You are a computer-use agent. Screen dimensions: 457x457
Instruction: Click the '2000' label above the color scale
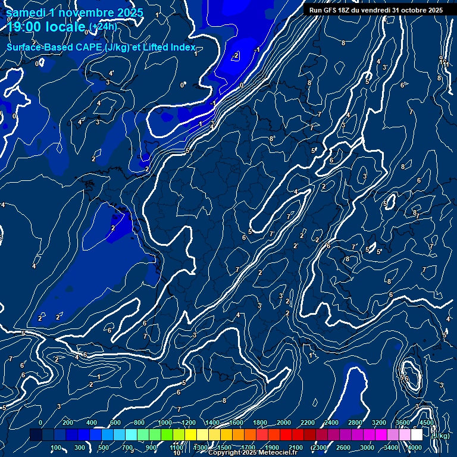284,422
